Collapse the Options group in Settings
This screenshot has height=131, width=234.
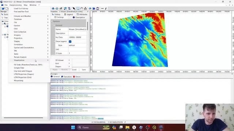tap(52, 21)
